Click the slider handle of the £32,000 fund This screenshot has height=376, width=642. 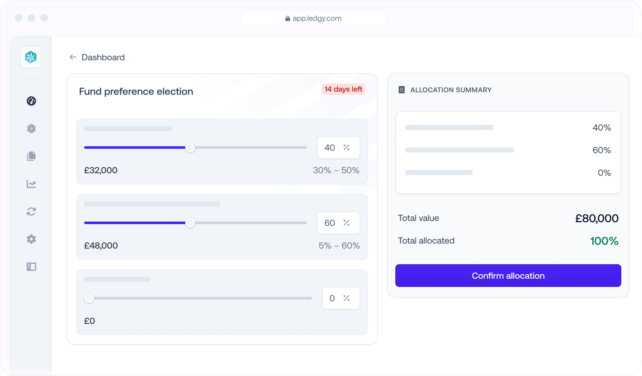pyautogui.click(x=190, y=148)
